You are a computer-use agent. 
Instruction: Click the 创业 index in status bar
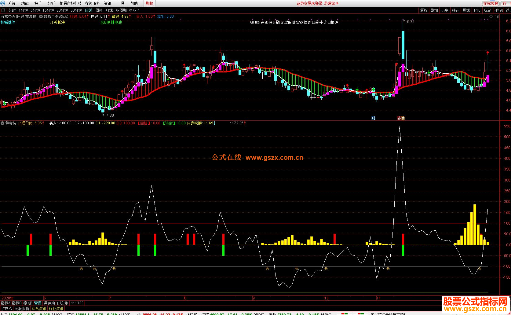click(272, 314)
